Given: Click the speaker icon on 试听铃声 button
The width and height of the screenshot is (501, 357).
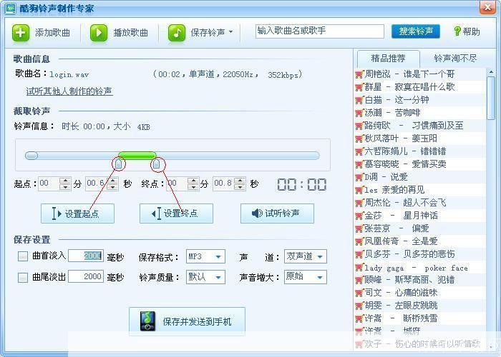Looking at the screenshot, I should point(257,213).
